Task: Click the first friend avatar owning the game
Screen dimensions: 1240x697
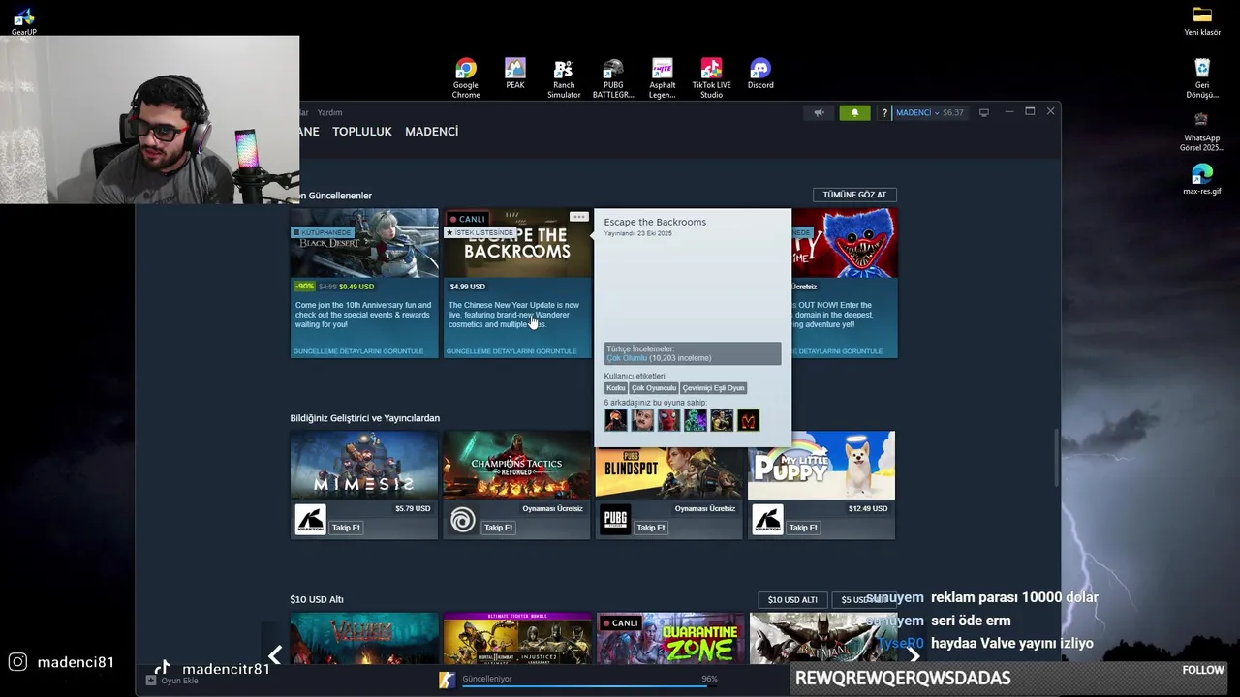Action: (x=615, y=420)
